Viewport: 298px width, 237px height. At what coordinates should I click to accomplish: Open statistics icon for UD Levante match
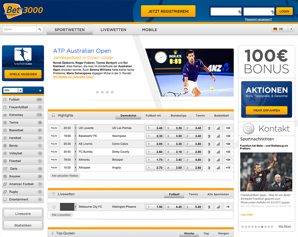tap(218, 128)
